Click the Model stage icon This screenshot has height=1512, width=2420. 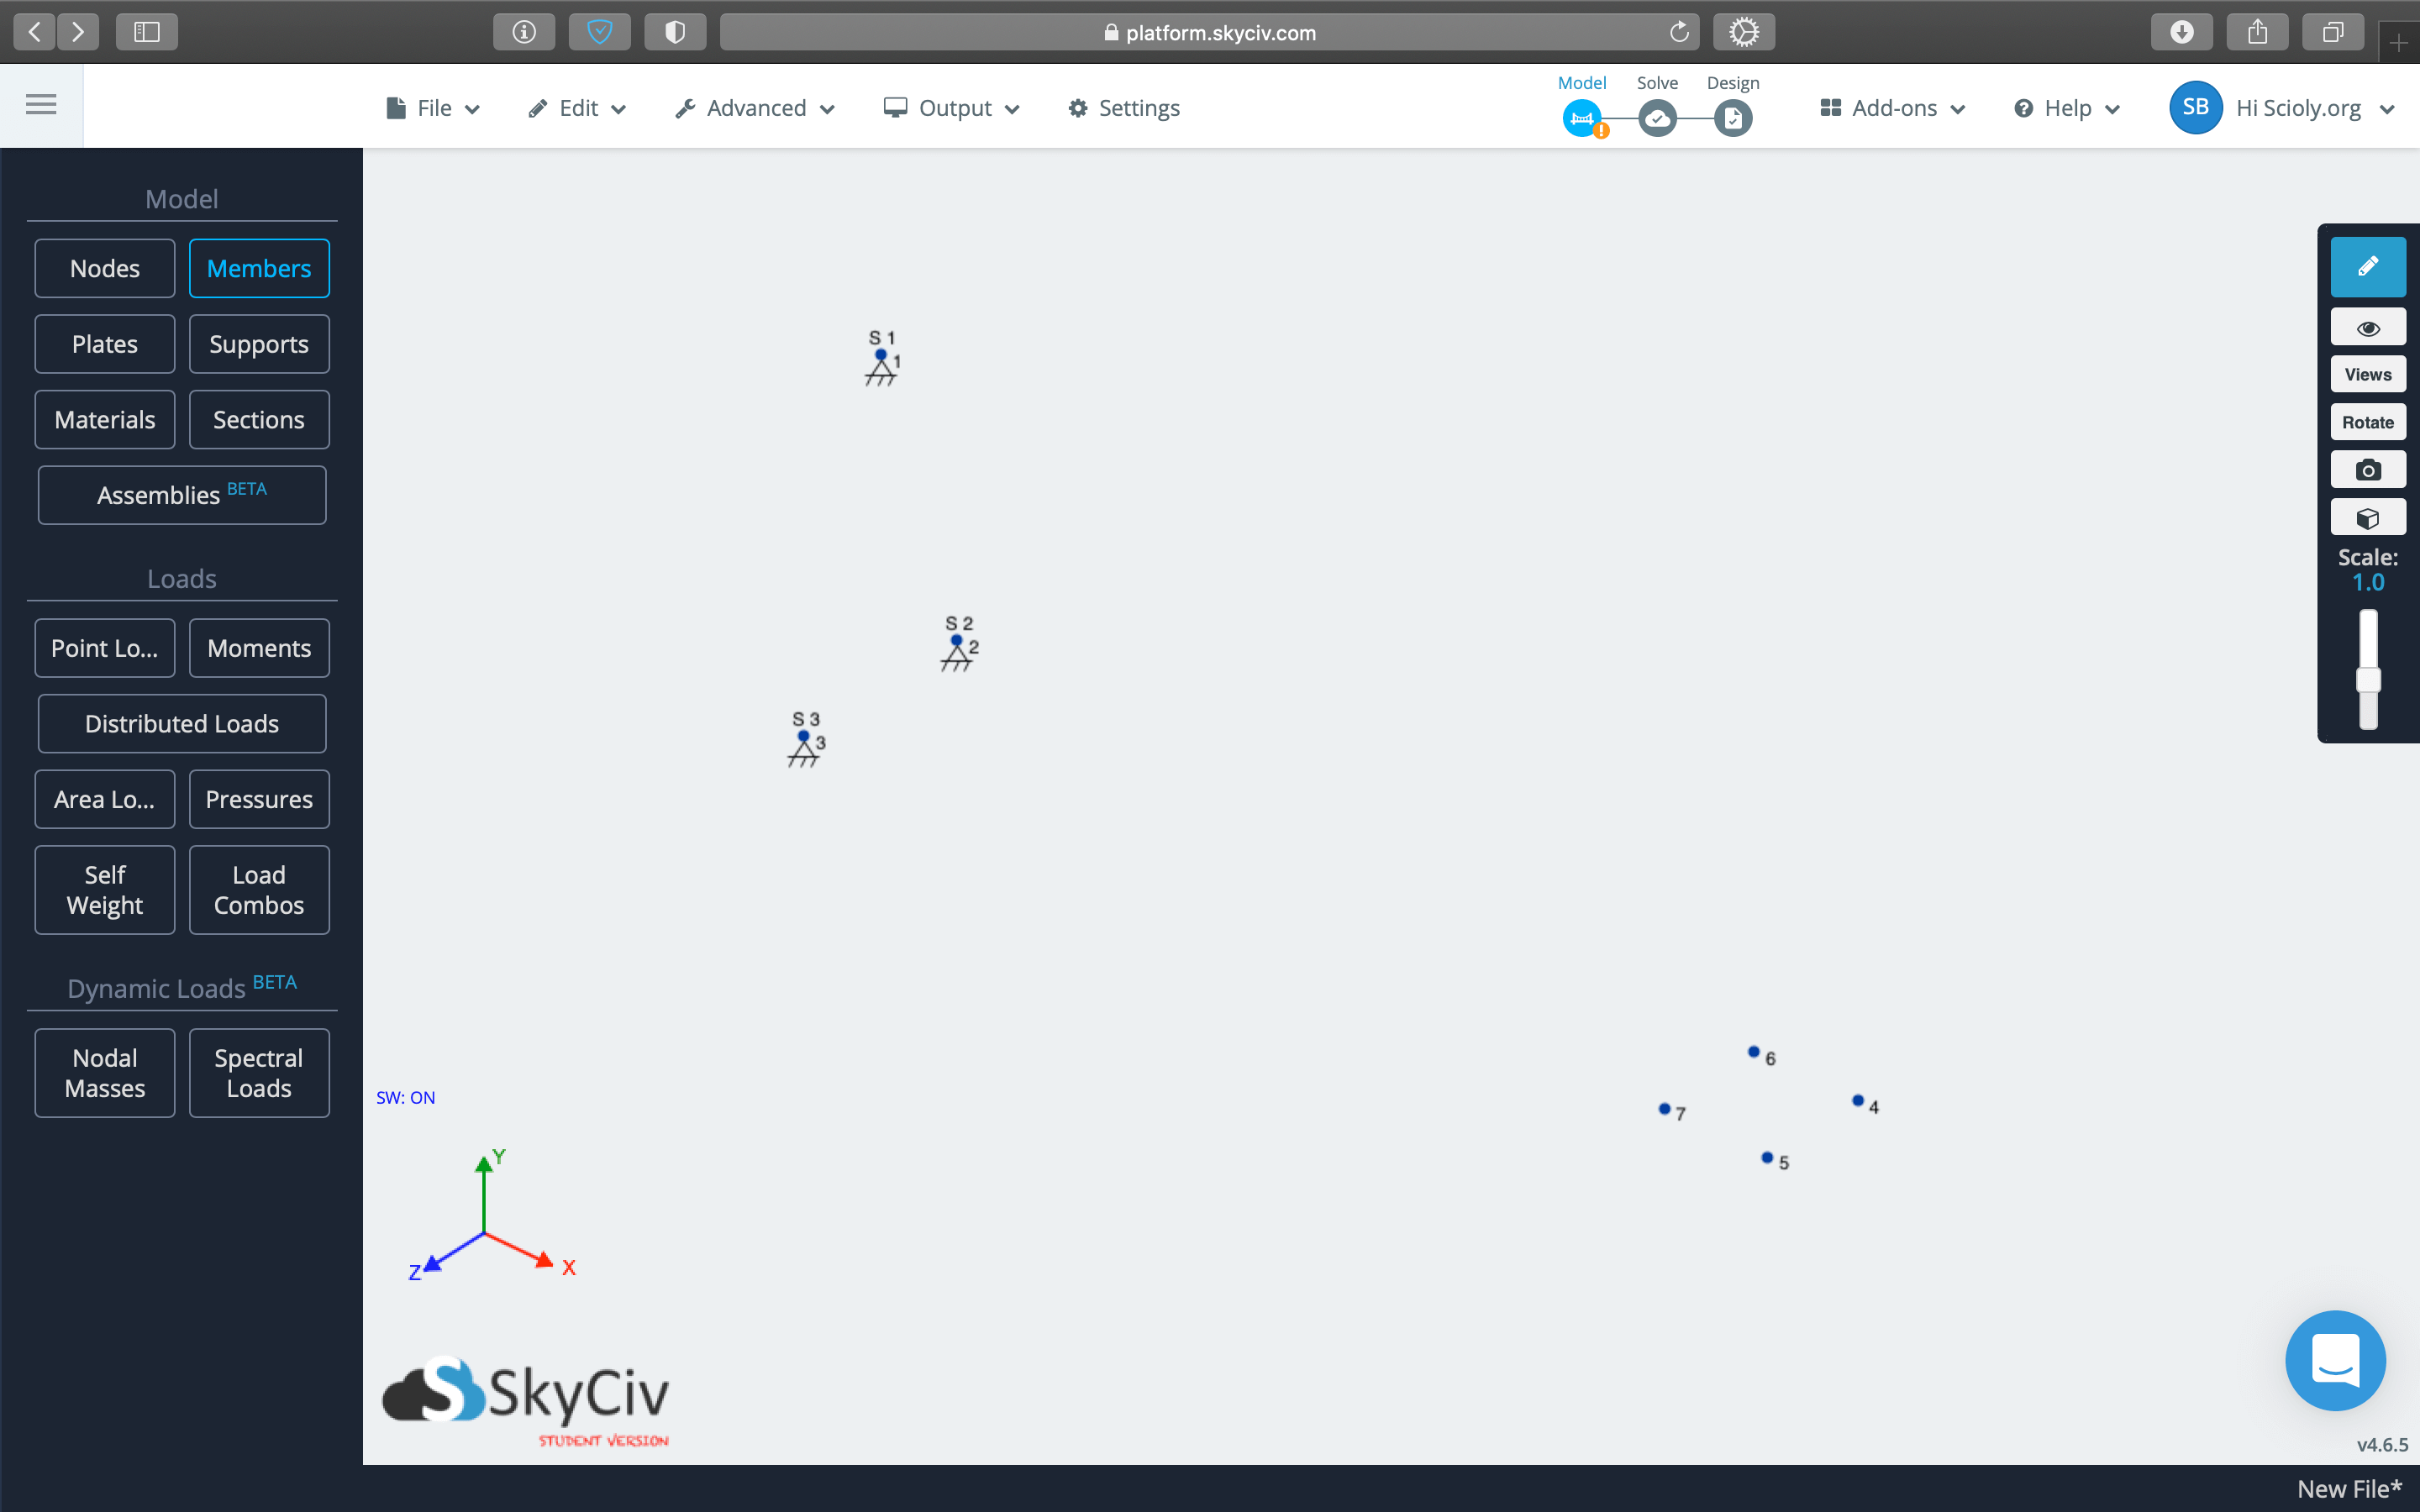[1581, 119]
